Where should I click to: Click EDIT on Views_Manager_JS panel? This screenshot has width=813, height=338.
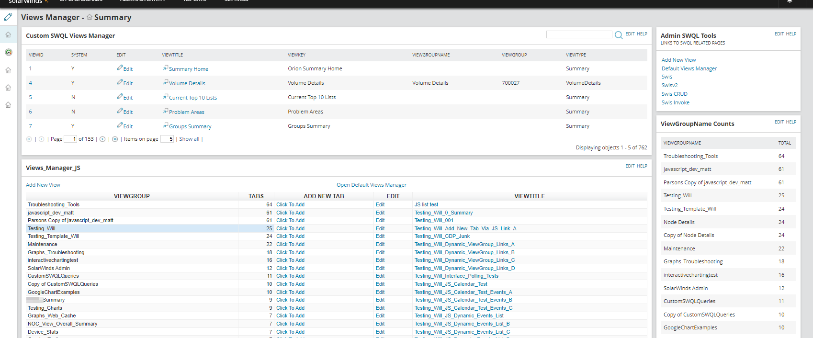tap(630, 166)
